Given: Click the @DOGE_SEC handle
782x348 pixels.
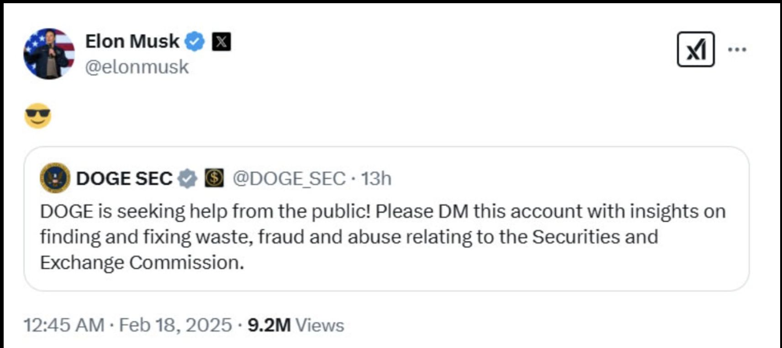Looking at the screenshot, I should pyautogui.click(x=289, y=179).
